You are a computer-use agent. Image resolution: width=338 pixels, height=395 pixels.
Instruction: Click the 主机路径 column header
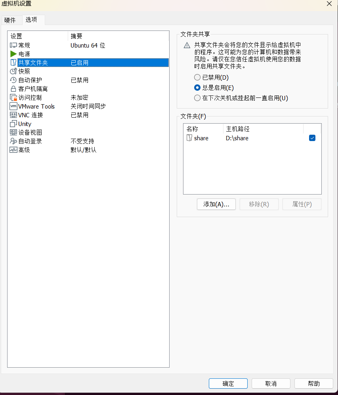tap(263, 129)
